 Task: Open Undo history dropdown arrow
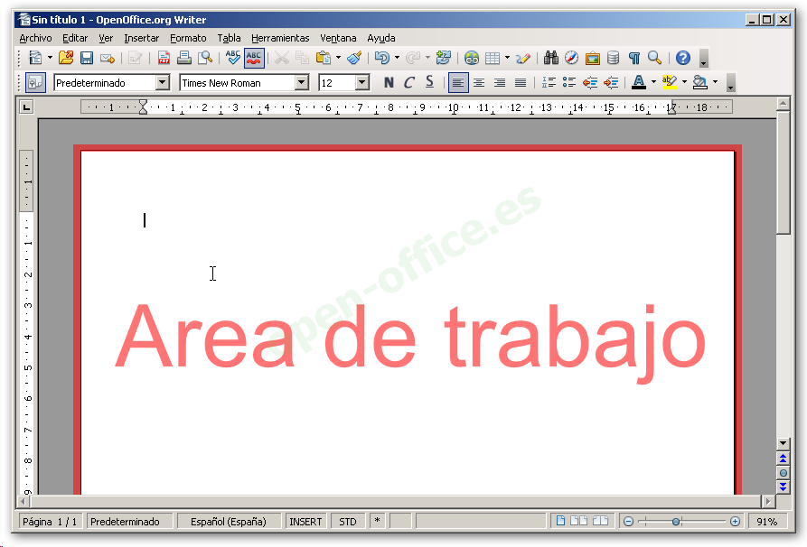pyautogui.click(x=397, y=58)
